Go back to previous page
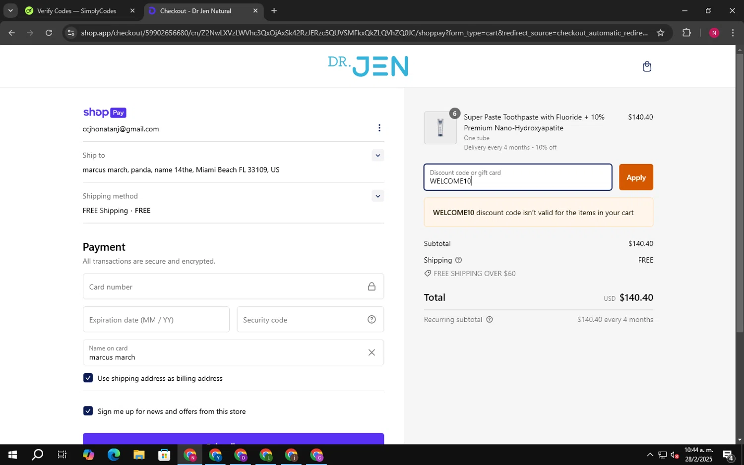744x465 pixels. tap(11, 33)
